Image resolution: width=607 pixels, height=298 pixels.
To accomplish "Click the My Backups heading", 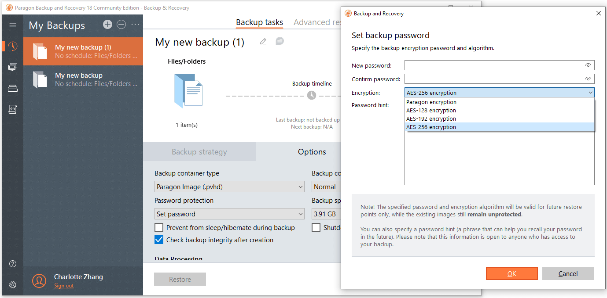I will [x=57, y=25].
